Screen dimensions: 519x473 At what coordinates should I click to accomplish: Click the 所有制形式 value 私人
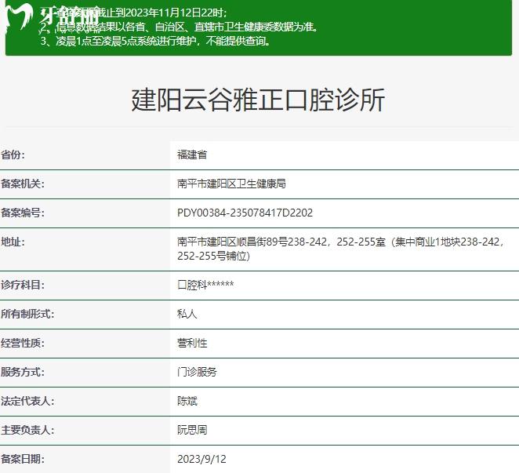pos(187,314)
